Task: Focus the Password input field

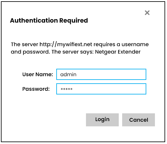Action: (x=101, y=89)
